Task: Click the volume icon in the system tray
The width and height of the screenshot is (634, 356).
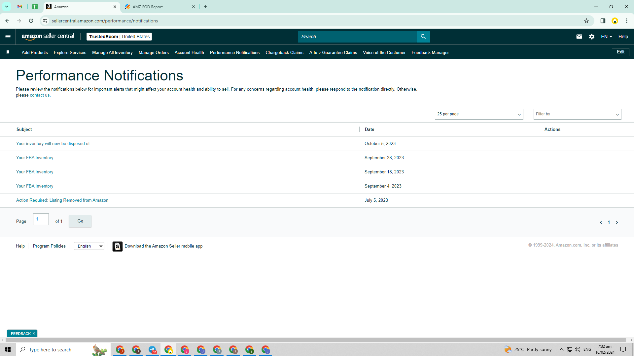Action: [578, 349]
